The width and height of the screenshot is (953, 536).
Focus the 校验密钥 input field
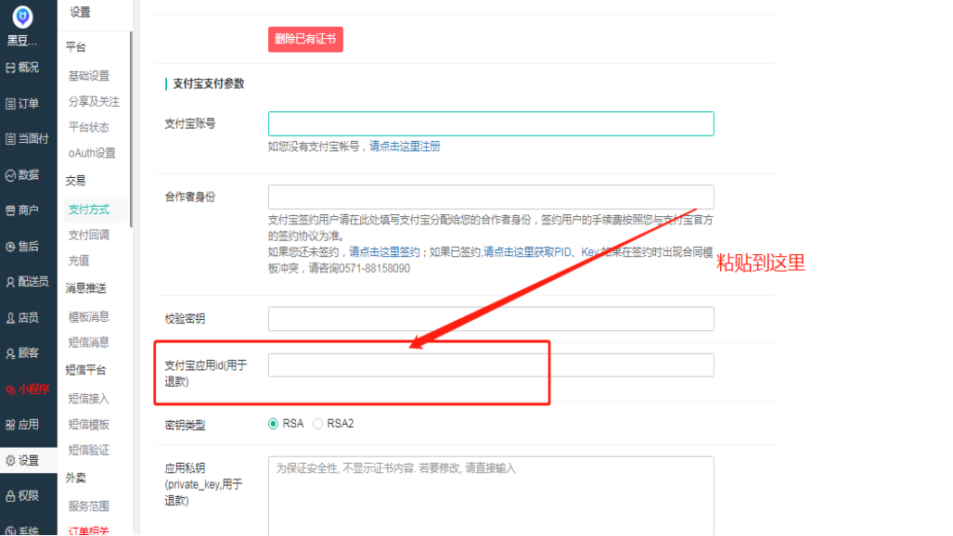point(491,319)
